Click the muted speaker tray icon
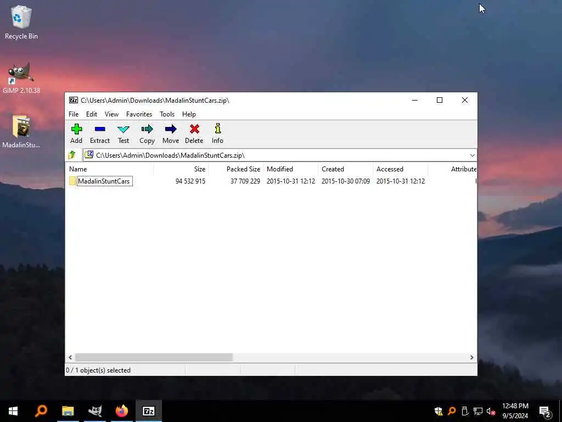562x422 pixels. coord(491,411)
